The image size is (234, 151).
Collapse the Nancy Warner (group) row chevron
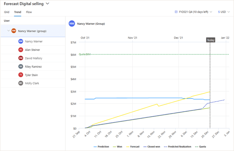tap(9, 31)
